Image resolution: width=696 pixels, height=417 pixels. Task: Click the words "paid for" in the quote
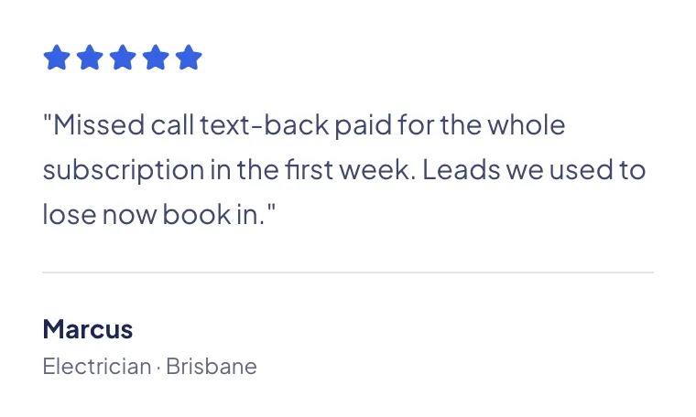pyautogui.click(x=385, y=126)
